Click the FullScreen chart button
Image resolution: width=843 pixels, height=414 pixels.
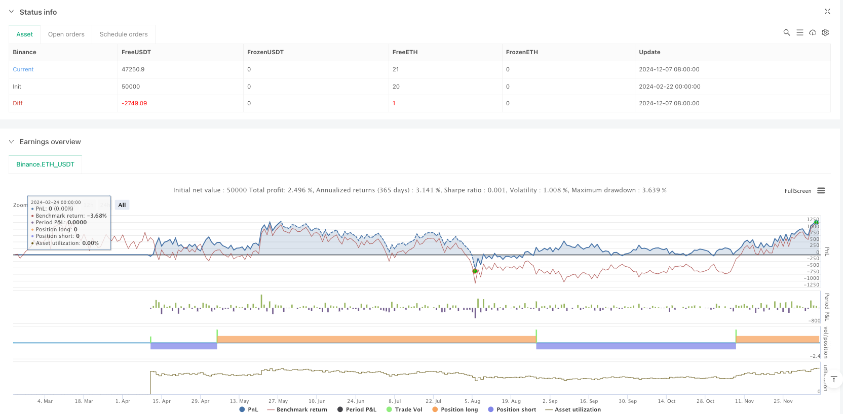click(x=797, y=191)
